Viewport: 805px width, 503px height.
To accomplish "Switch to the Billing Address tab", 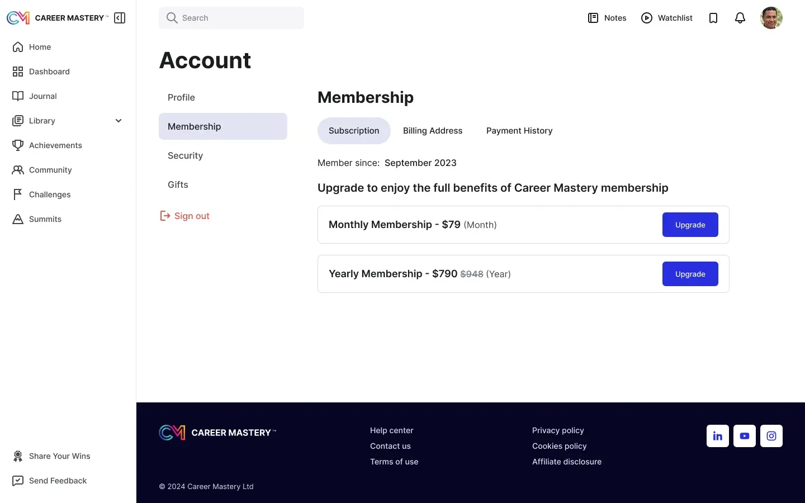I will point(433,131).
